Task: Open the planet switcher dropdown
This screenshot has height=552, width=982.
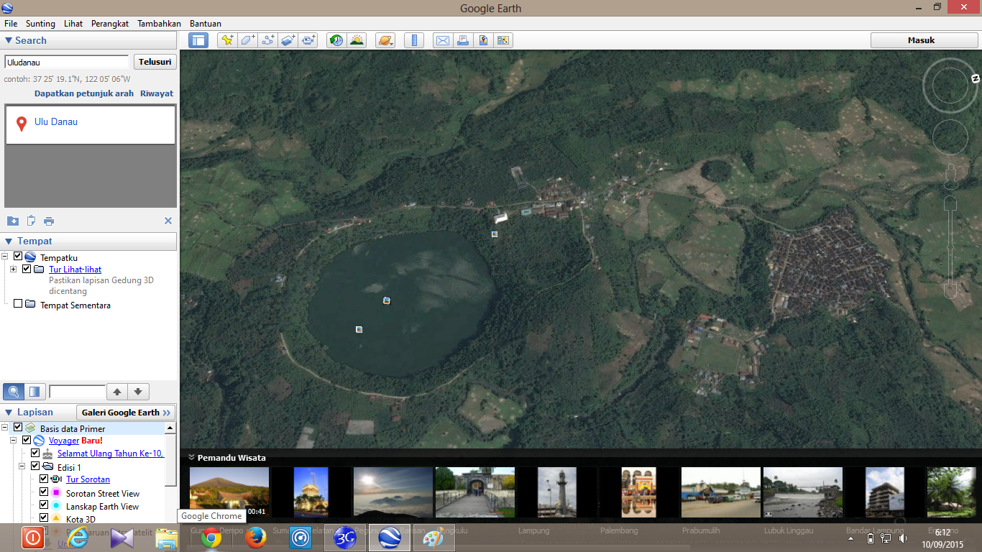Action: pyautogui.click(x=385, y=40)
